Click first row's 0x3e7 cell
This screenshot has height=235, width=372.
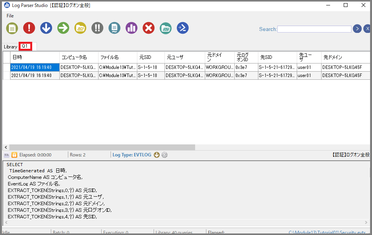pyautogui.click(x=246, y=67)
